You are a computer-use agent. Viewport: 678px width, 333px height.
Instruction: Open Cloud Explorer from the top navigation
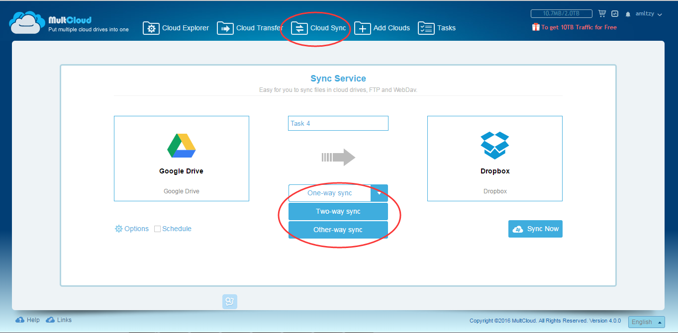[x=176, y=28]
